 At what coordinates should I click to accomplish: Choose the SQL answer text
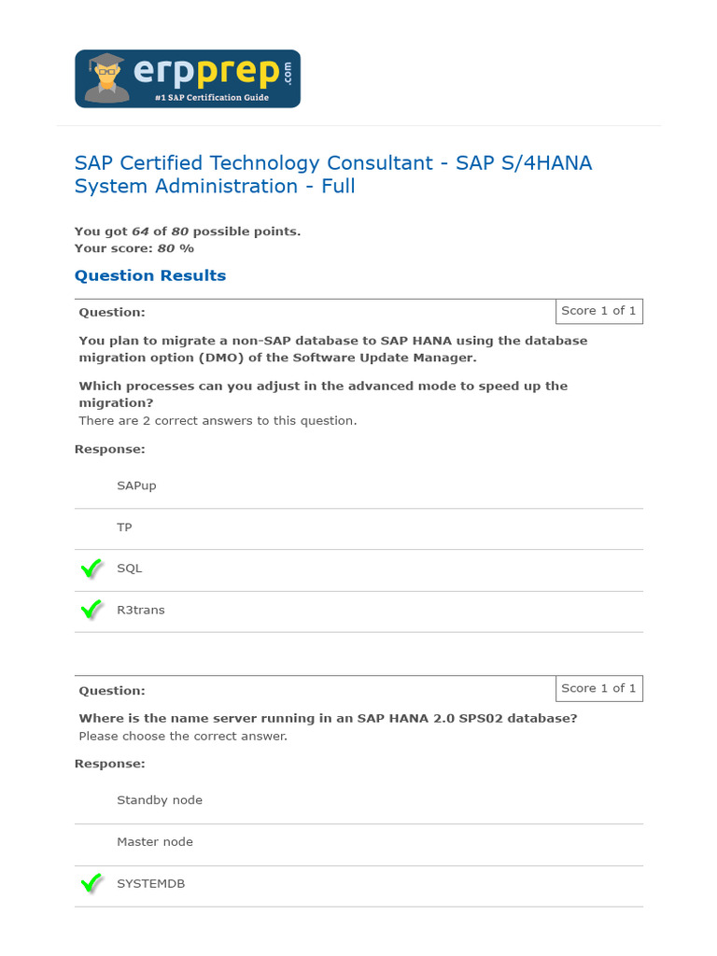click(x=129, y=569)
